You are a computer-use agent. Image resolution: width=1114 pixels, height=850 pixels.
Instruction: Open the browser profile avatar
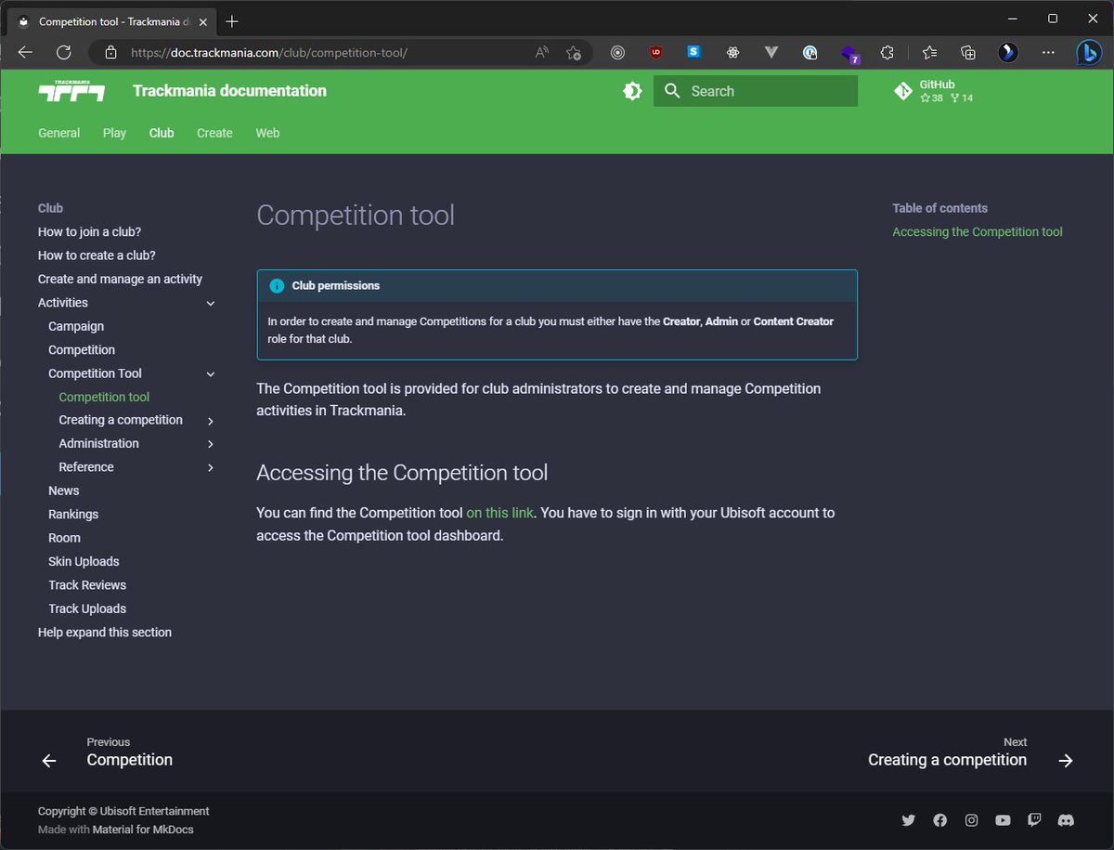click(x=1008, y=53)
